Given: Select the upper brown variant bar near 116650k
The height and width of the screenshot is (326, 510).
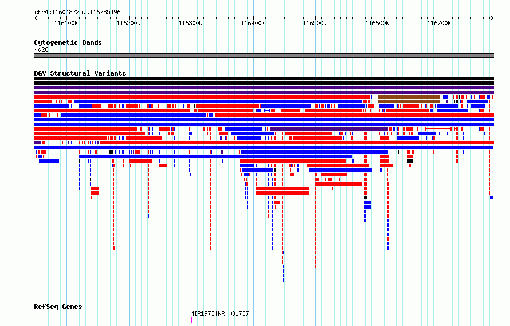Looking at the screenshot, I should coord(409,97).
